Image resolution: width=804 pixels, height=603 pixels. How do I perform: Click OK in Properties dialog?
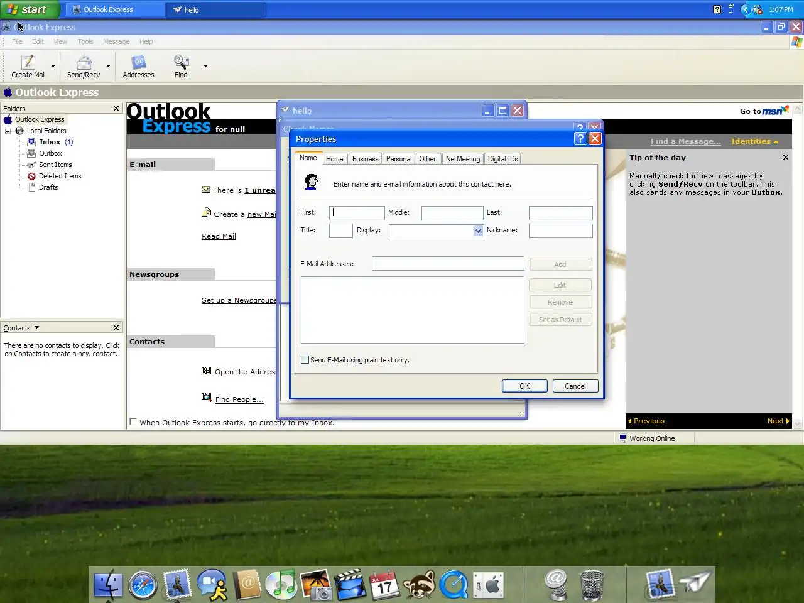tap(524, 386)
